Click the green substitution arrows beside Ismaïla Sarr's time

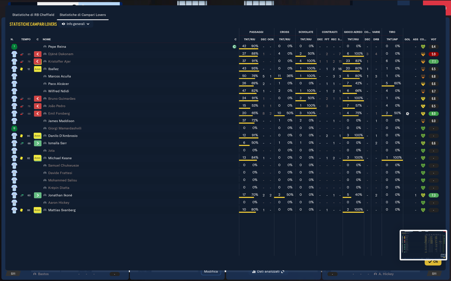tap(22, 143)
